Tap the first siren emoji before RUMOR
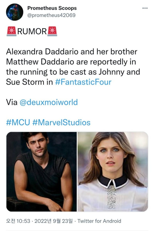The image size is (154, 231). 12,31
